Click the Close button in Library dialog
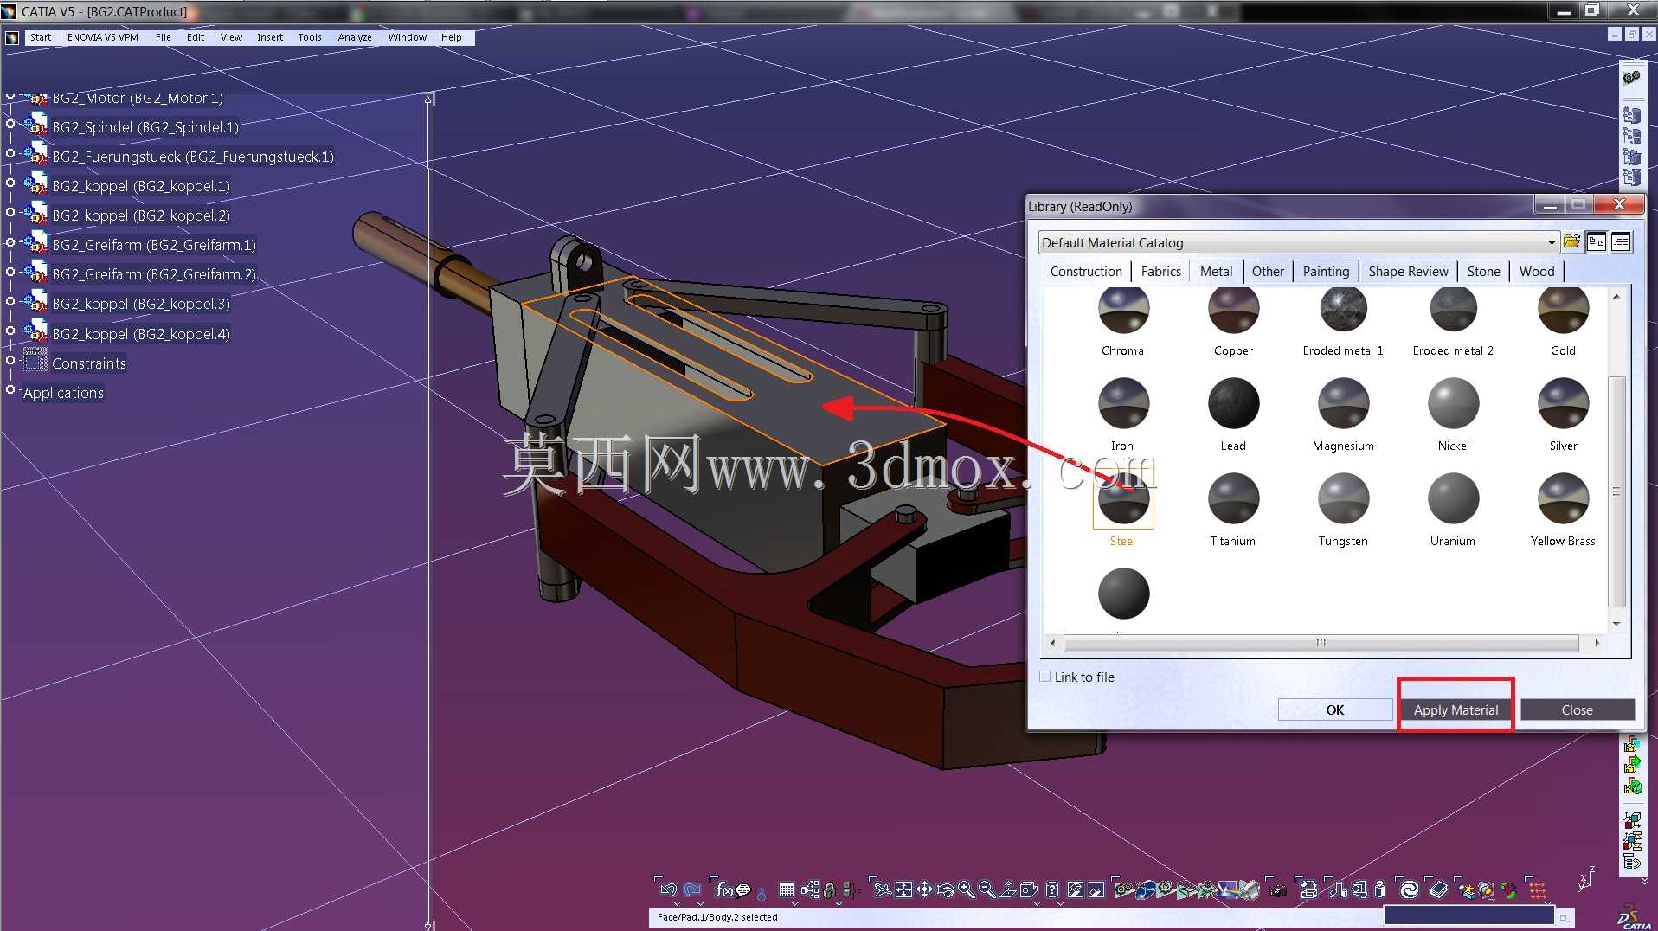Viewport: 1658px width, 931px height. [1577, 709]
